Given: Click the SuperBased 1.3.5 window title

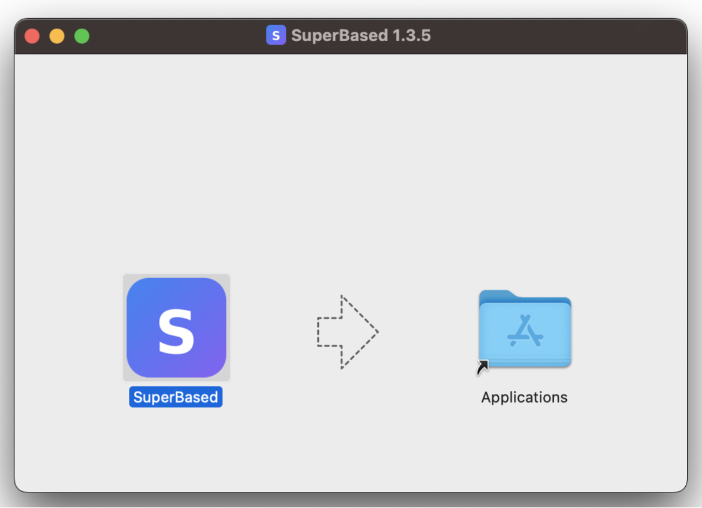Looking at the screenshot, I should click(x=361, y=36).
